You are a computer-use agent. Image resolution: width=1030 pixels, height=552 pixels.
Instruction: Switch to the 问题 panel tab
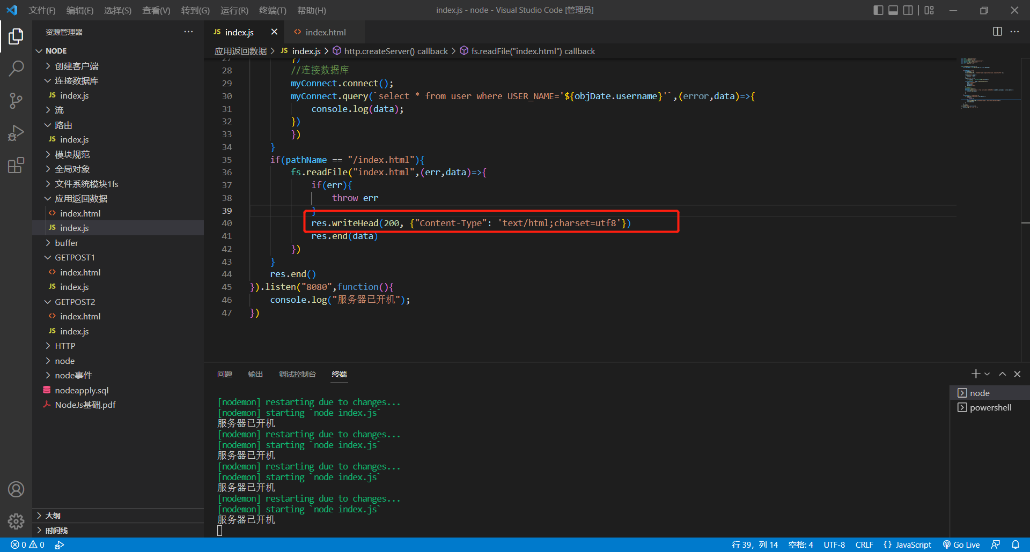coord(225,374)
